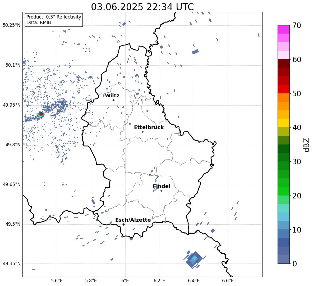Click the 49.8°N latitude label
Image resolution: width=313 pixels, height=286 pixels.
click(13, 145)
